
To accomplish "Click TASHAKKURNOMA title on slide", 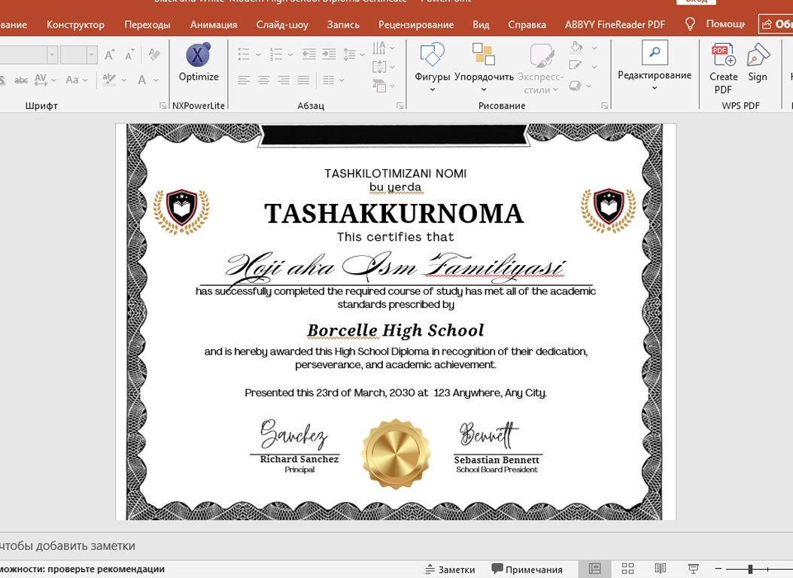I will [x=394, y=214].
